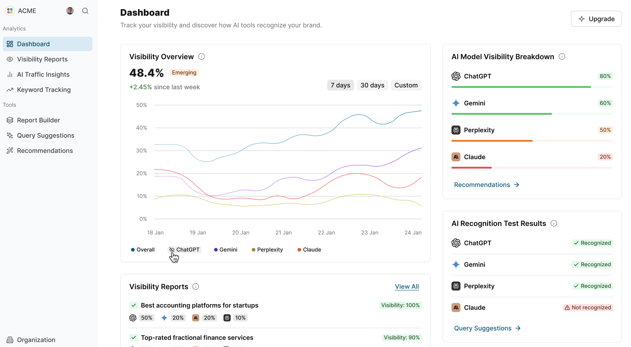Launch the Report Builder tool
This screenshot has width=631, height=347.
point(38,120)
